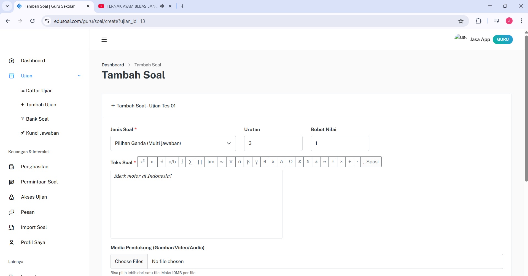Insert the integral symbol
Screen dimensions: 528x276
182,162
